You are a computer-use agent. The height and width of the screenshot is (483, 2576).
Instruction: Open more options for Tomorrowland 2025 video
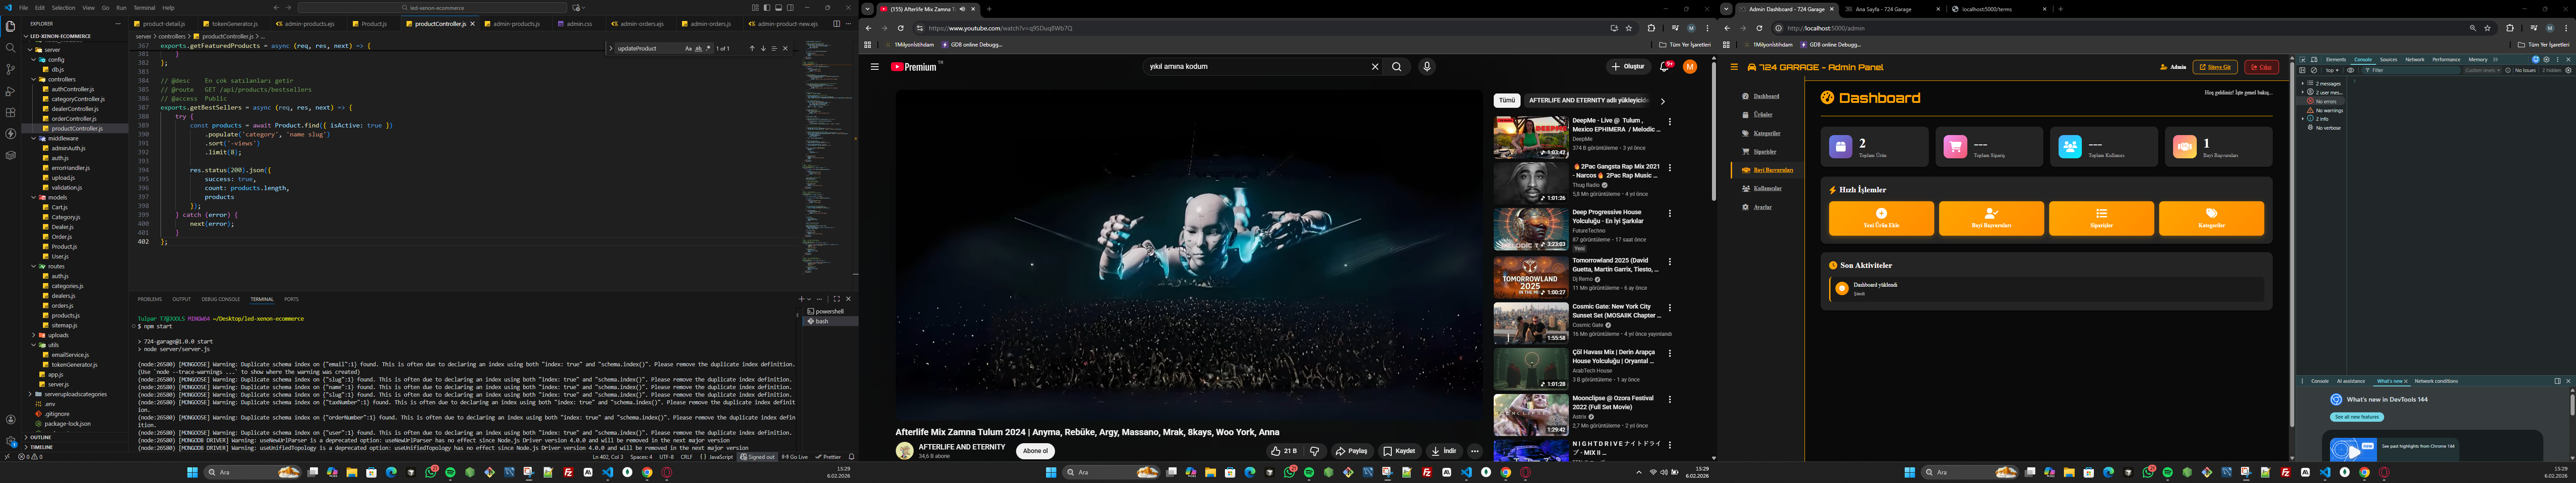1669,262
